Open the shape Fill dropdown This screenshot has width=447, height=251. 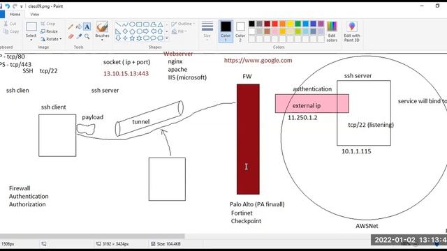pos(179,31)
